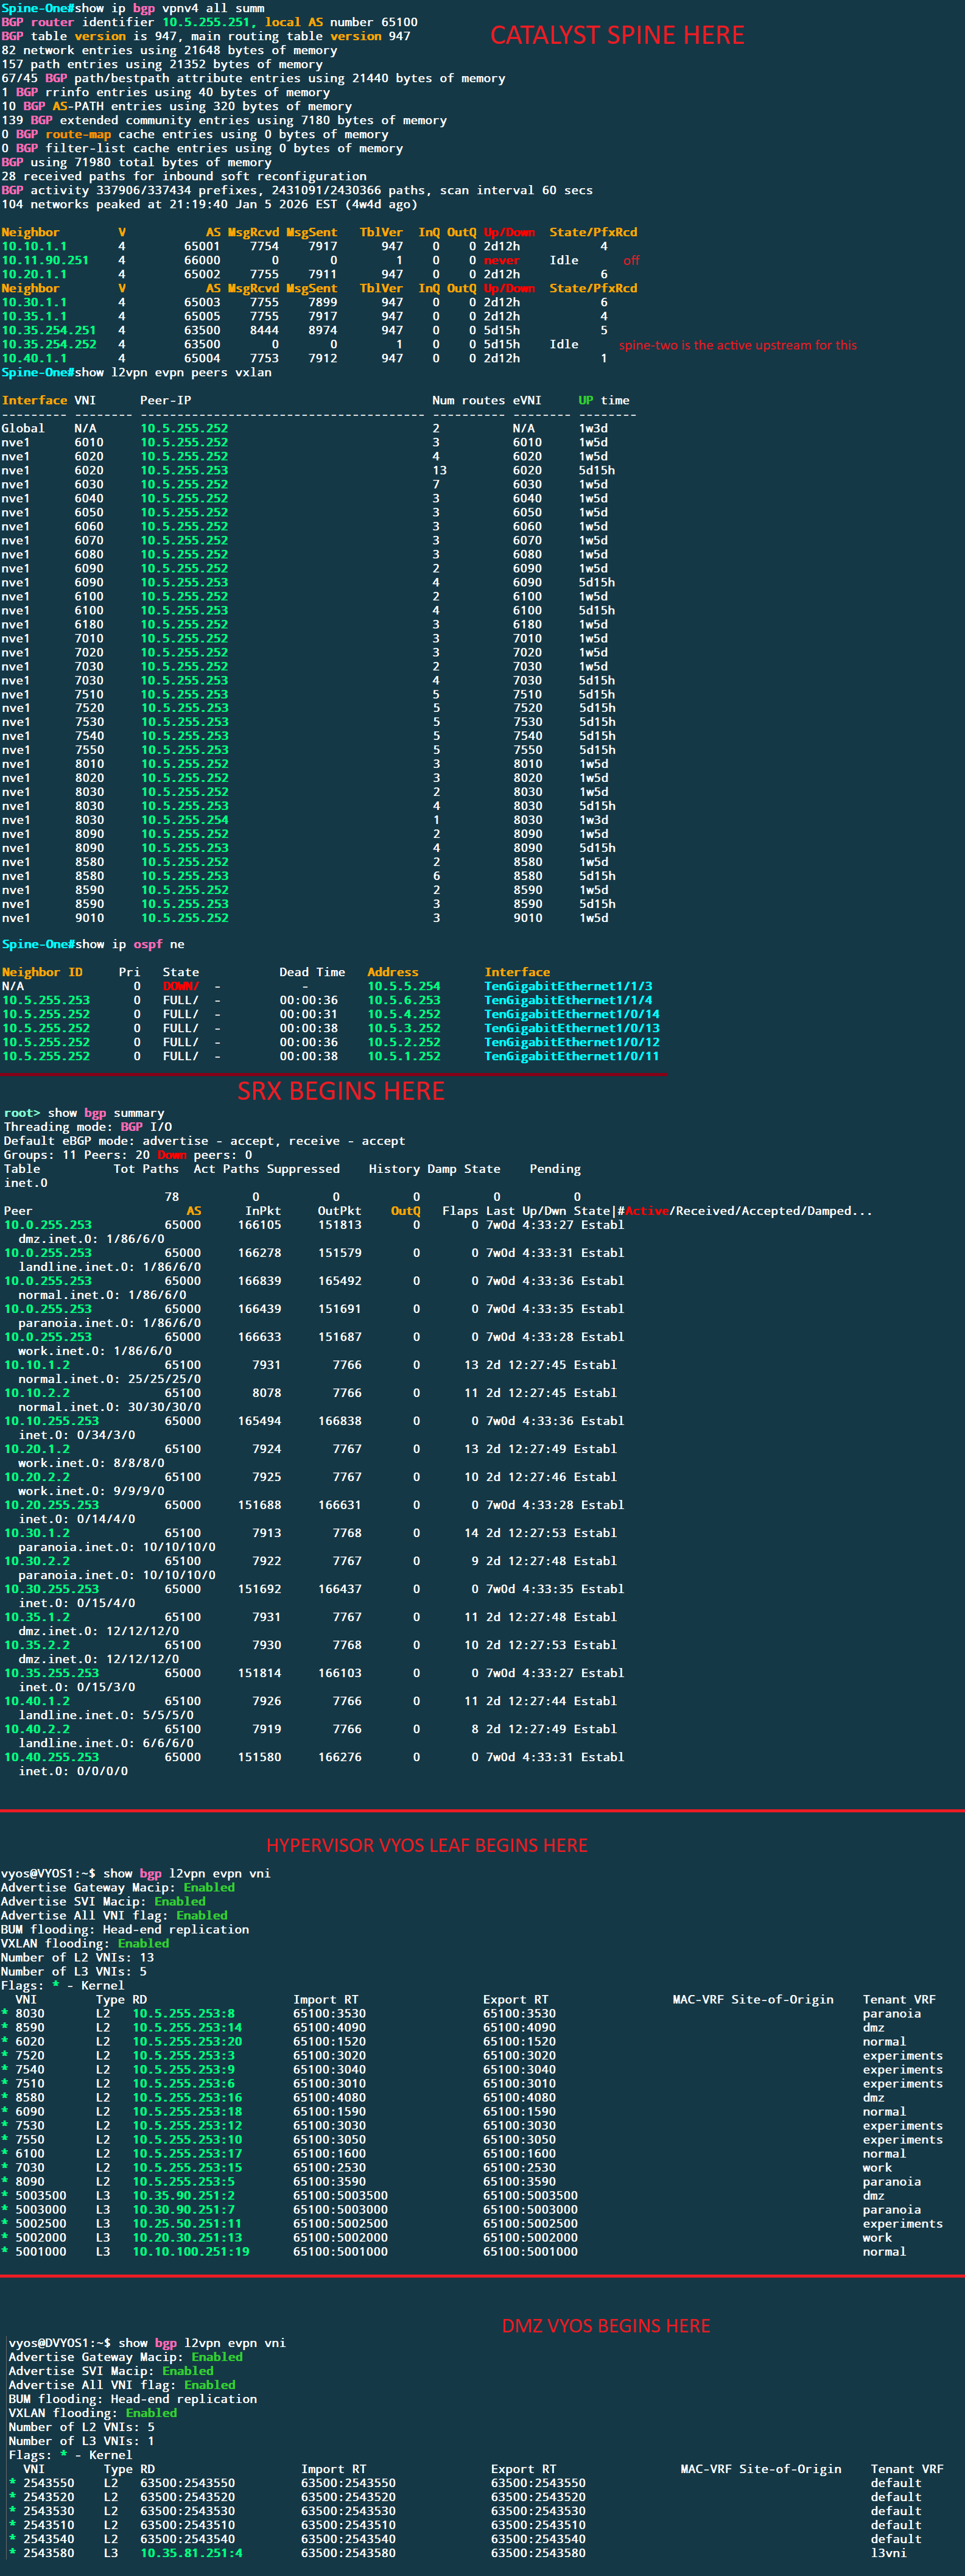Screen dimensions: 965x2576
Task: Click peer IP 10.5.255.254 for VNI 8030
Action: pos(184,820)
